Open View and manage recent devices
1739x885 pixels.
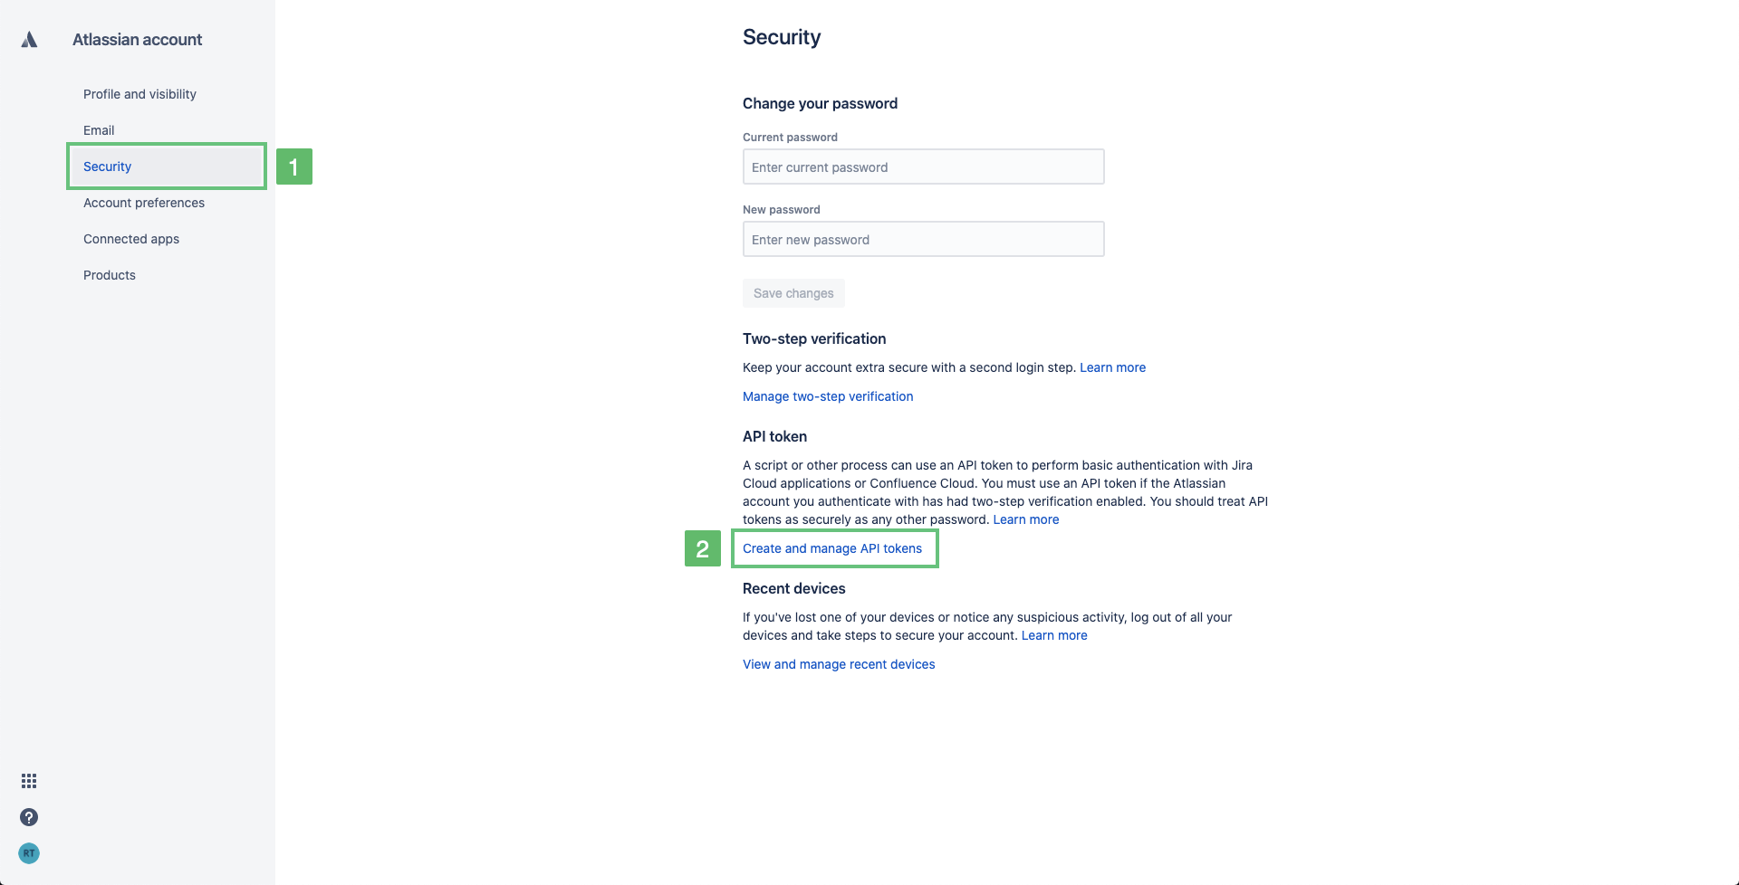point(839,664)
